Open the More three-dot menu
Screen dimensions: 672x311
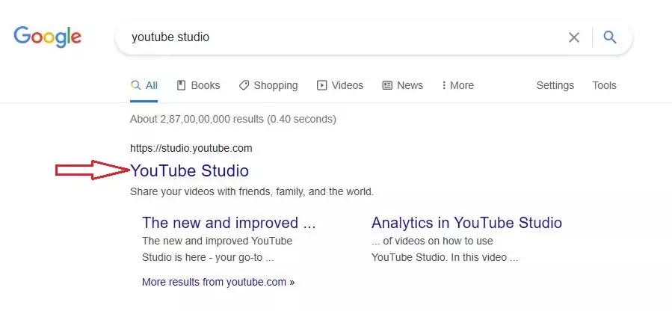click(x=457, y=85)
